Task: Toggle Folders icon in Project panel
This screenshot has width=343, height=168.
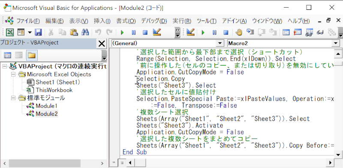Action: point(32,55)
